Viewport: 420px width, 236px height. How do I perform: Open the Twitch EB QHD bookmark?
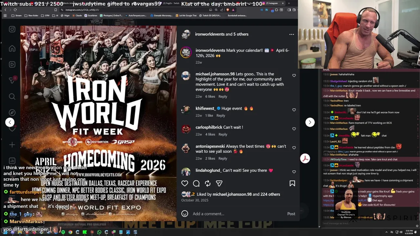point(210,15)
